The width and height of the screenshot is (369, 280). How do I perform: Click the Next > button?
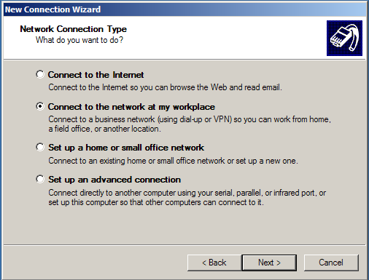269,263
